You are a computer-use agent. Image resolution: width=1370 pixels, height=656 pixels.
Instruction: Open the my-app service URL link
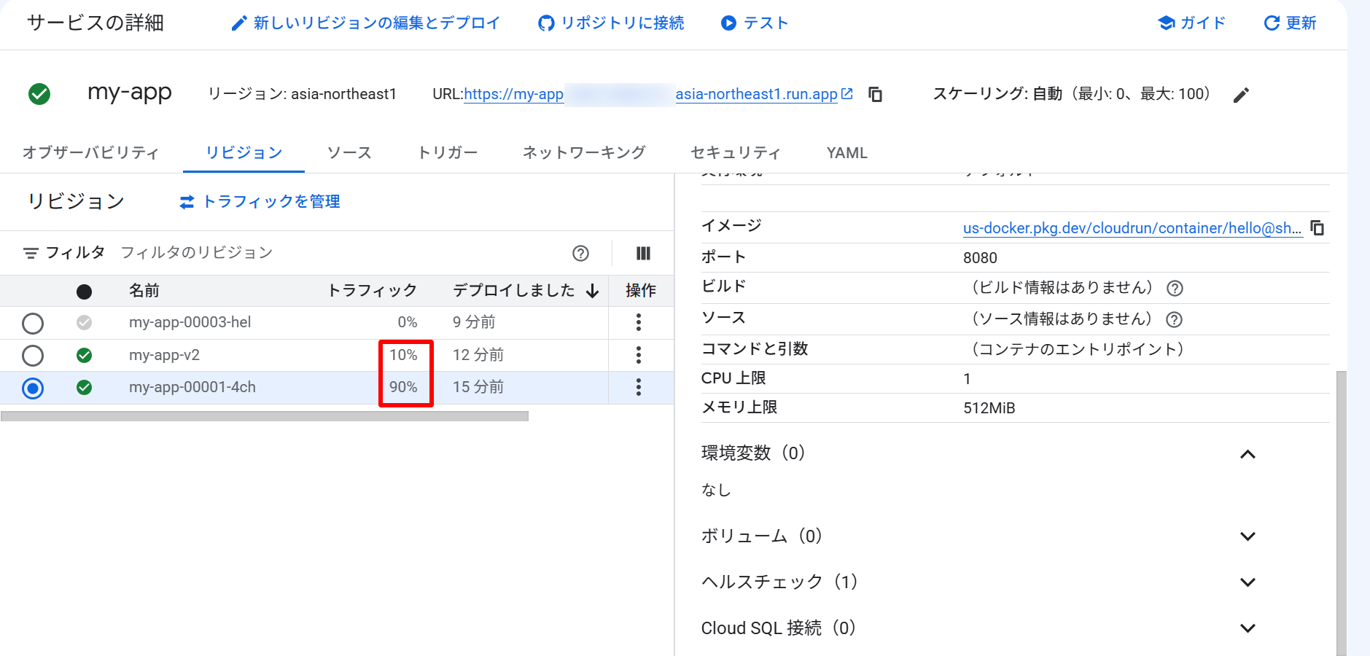click(658, 95)
